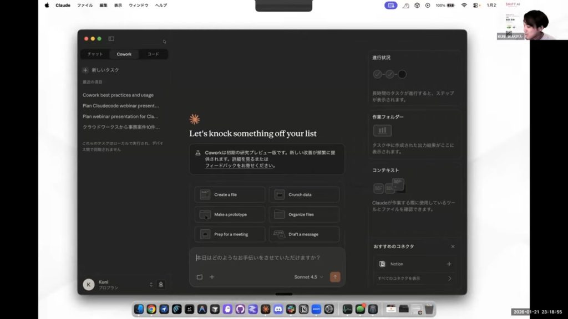Image resolution: width=568 pixels, height=319 pixels.
Task: Click the ghost icon next to Kuni's profile
Action: pos(161,284)
